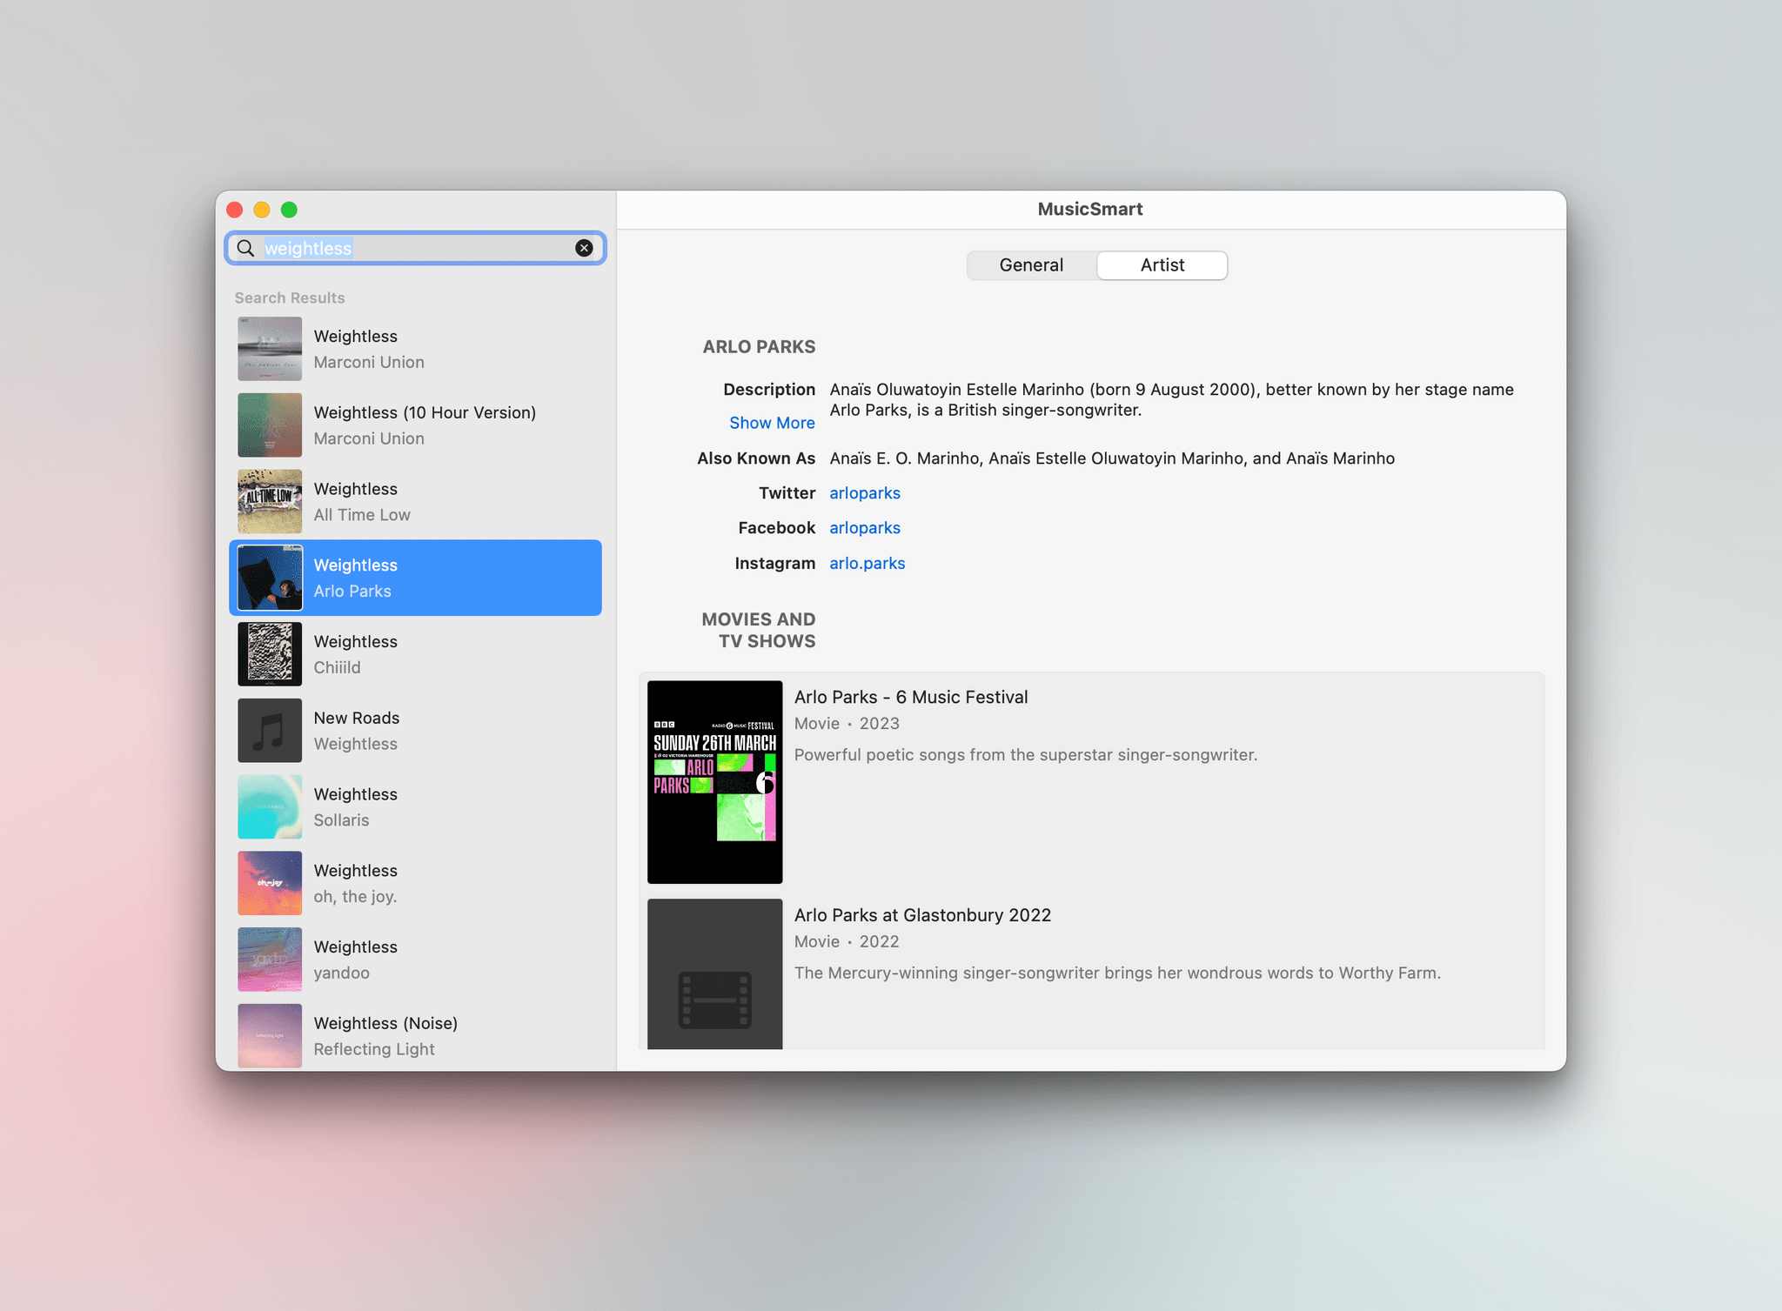This screenshot has height=1311, width=1782.
Task: Minimize window with the yellow button
Action: pyautogui.click(x=262, y=210)
